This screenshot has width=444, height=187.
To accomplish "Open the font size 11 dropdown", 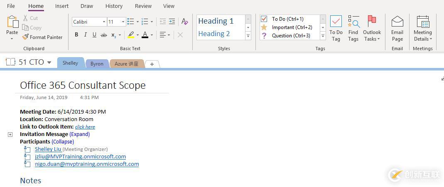I will click(x=123, y=22).
